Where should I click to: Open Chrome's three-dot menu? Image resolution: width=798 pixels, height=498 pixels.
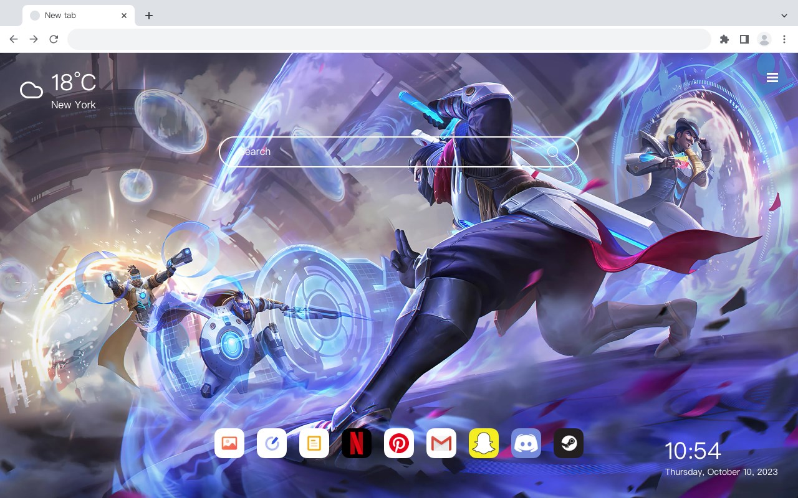click(x=784, y=39)
